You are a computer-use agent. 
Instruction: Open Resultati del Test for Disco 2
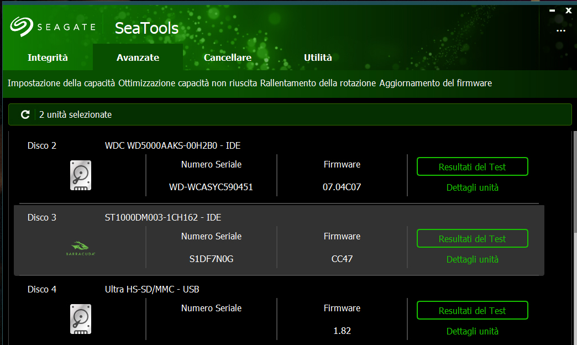pos(472,167)
